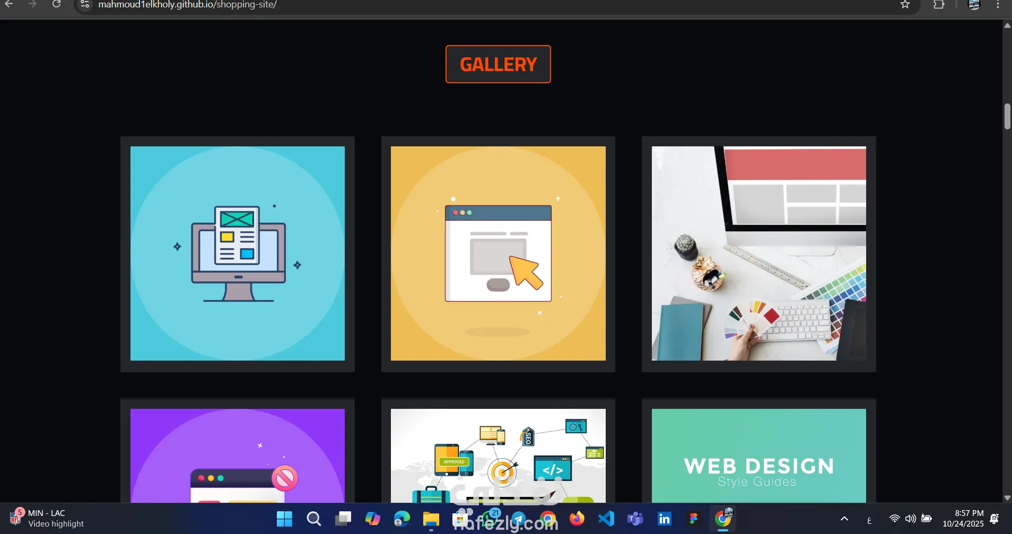Open the blue computer monitor gallery image
The height and width of the screenshot is (534, 1012).
(x=238, y=253)
